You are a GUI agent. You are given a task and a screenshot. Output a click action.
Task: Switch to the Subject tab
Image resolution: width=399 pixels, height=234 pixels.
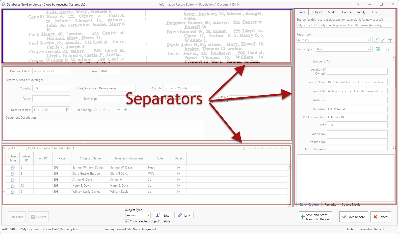coord(317,12)
